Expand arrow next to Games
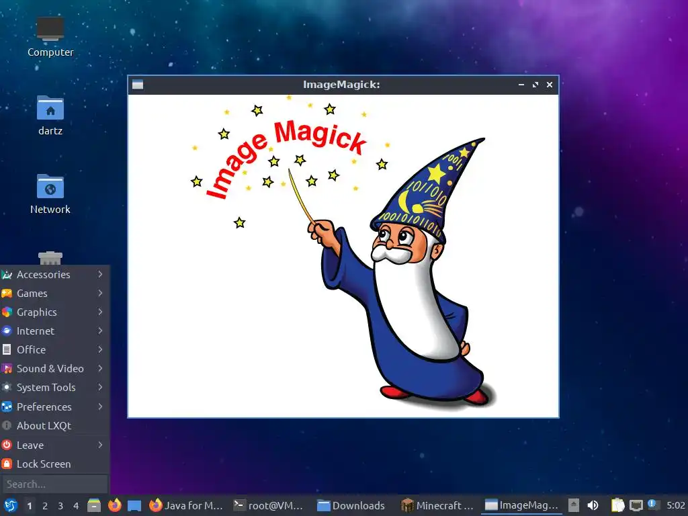688x516 pixels. 101,293
